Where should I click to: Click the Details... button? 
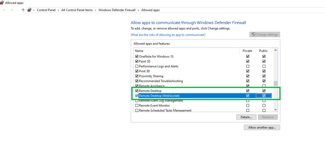click(246, 117)
